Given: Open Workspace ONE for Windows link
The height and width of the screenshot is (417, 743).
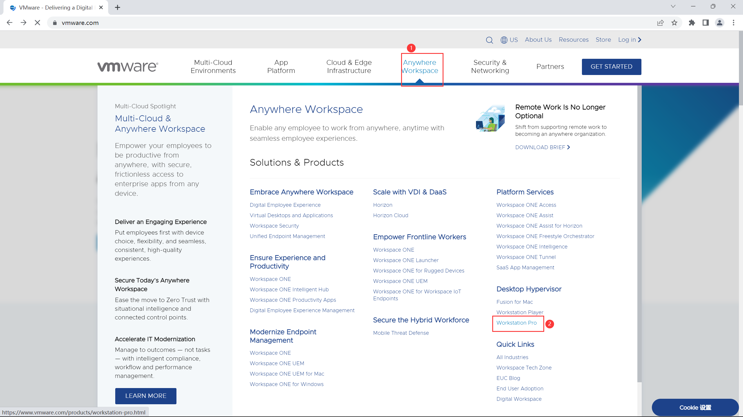Looking at the screenshot, I should pos(286,384).
